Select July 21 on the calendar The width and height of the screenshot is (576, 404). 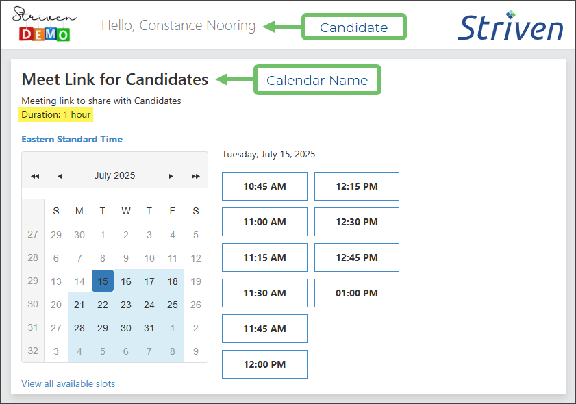79,305
